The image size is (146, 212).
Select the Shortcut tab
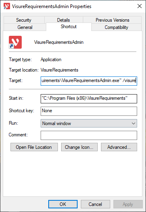69,27
